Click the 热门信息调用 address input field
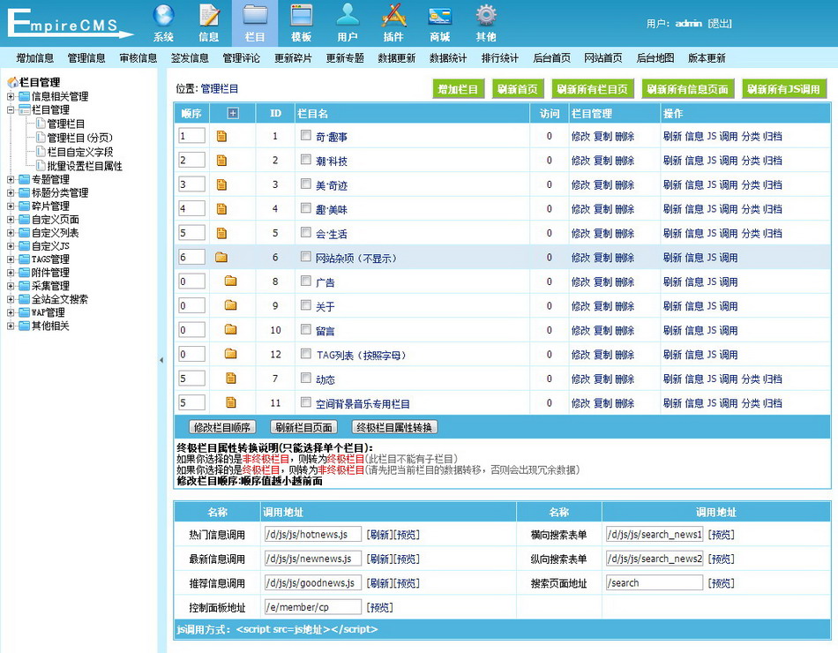838x653 pixels. [312, 535]
